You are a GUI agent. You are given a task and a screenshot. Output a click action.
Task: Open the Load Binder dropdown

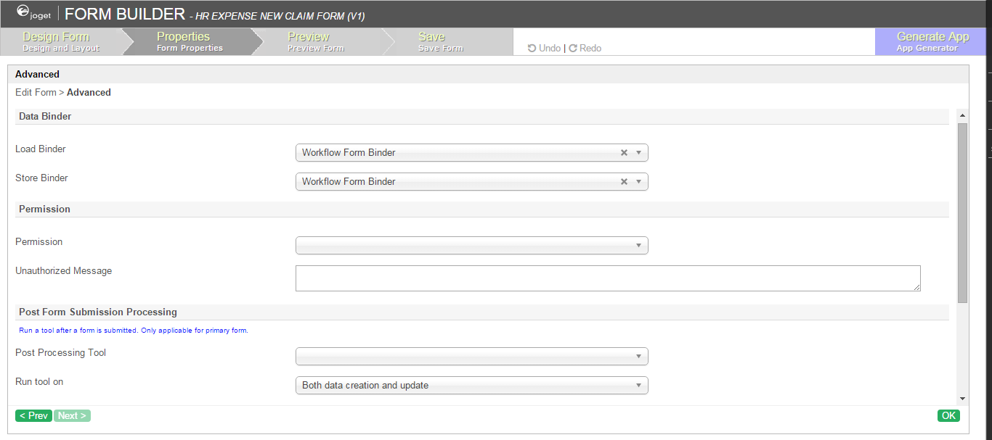pyautogui.click(x=638, y=153)
